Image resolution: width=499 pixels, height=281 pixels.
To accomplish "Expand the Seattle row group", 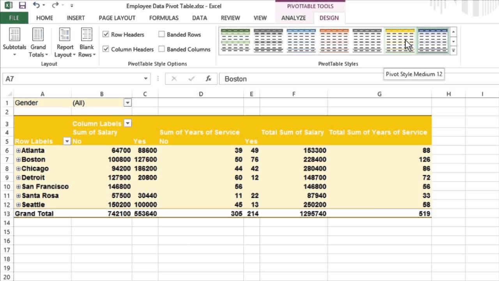I will pos(18,205).
